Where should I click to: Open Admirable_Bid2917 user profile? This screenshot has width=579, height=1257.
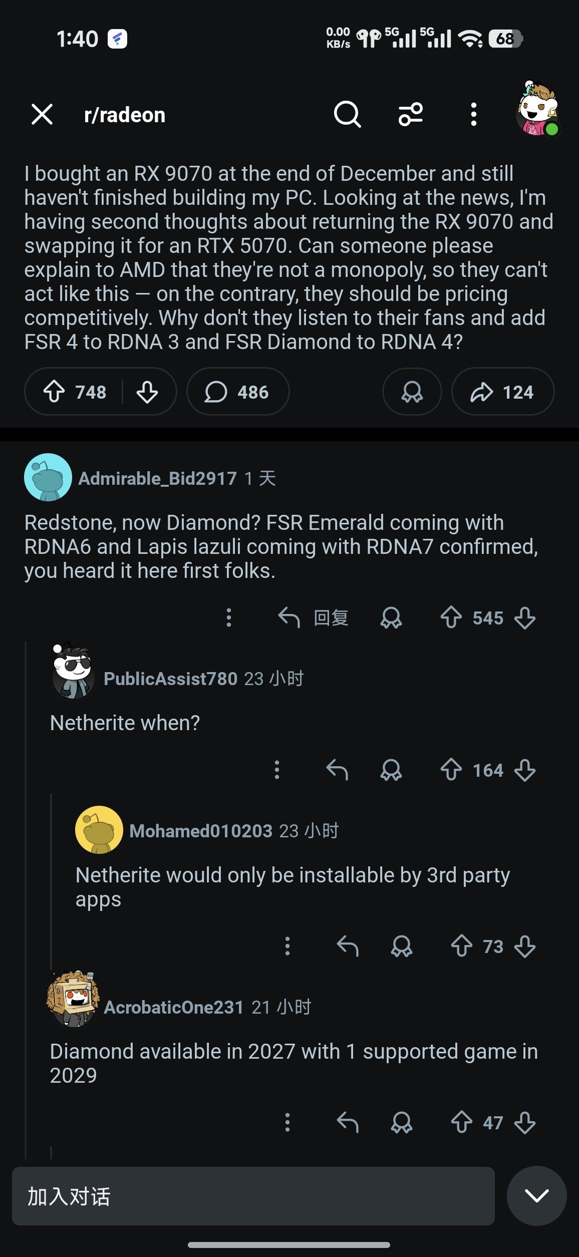(157, 478)
